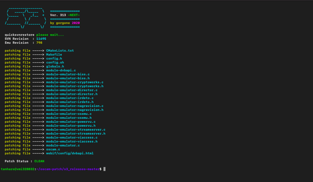Click the module-emulator-osemu.h filename
Image resolution: width=313 pixels, height=182 pixels.
[x=69, y=118]
